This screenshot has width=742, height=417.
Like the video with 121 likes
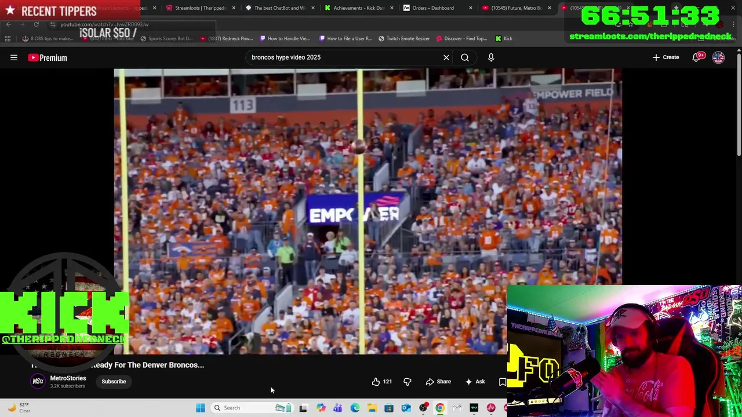381,382
